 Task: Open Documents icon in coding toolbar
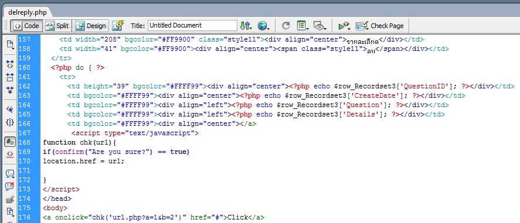pos(10,44)
